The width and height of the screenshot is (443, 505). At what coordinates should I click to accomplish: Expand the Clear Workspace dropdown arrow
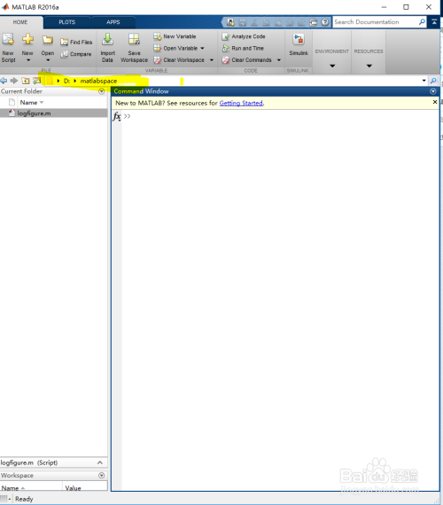[212, 60]
